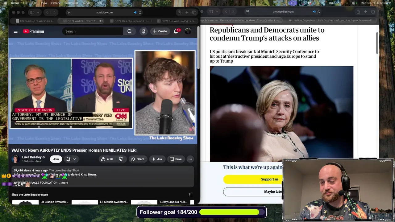
Task: Open options menu for Luke Beasley store shelf
Action: [x=190, y=195]
